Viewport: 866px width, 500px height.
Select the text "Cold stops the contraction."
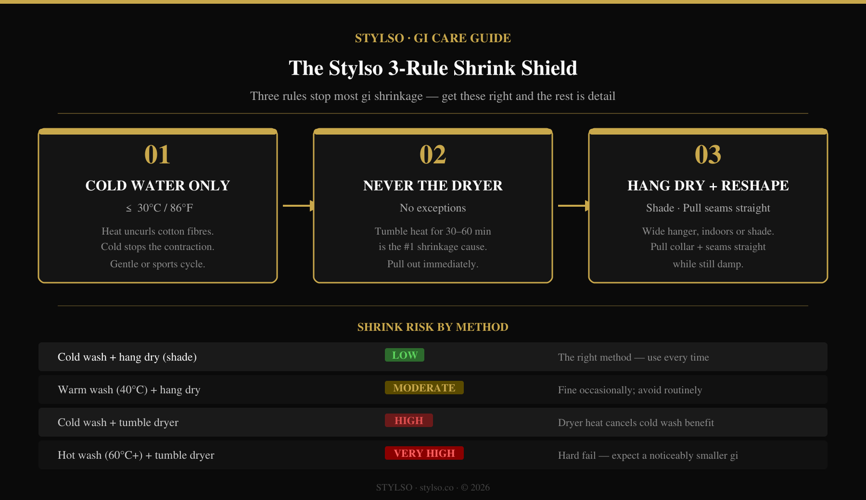point(158,247)
